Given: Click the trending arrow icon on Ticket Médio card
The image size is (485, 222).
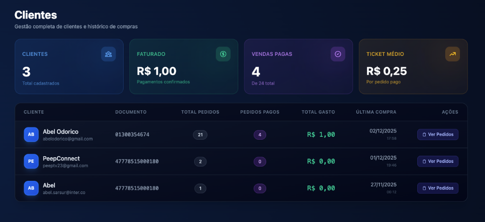Looking at the screenshot, I should [x=452, y=54].
